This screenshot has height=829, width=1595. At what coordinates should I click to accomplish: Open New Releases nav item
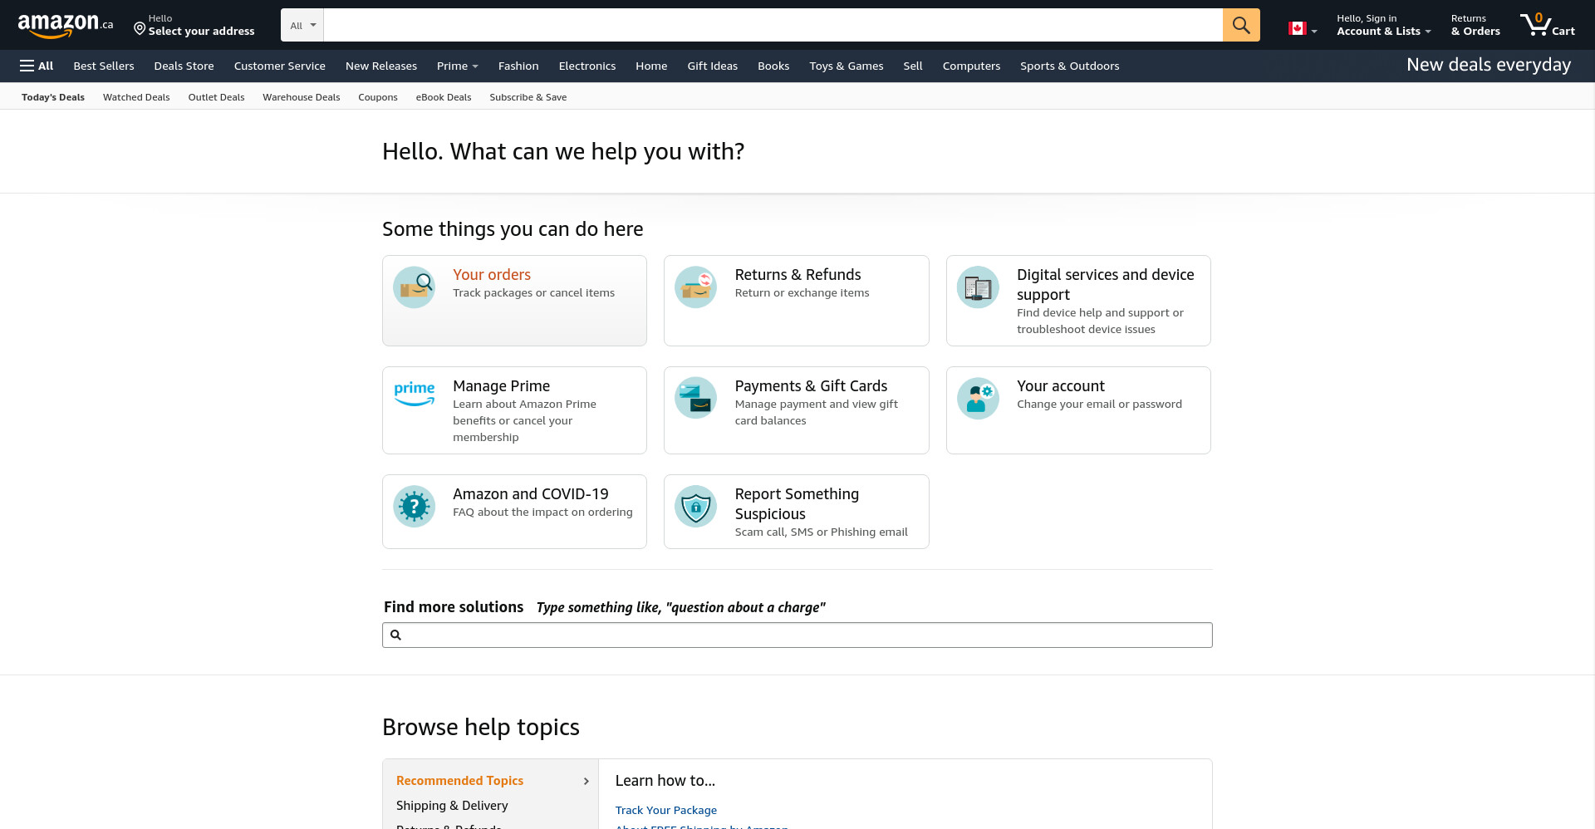pyautogui.click(x=381, y=66)
